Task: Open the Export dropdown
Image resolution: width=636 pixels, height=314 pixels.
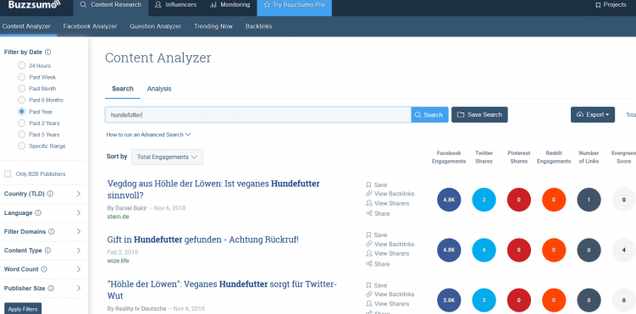Action: pyautogui.click(x=593, y=114)
